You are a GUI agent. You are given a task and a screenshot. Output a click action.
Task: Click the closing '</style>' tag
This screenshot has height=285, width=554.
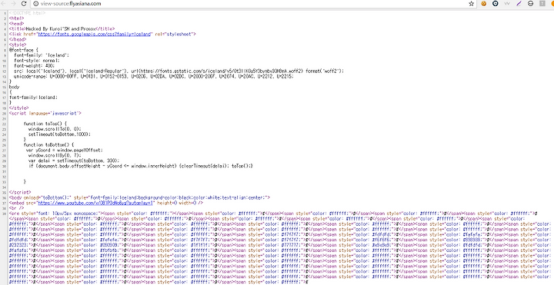coord(18,108)
